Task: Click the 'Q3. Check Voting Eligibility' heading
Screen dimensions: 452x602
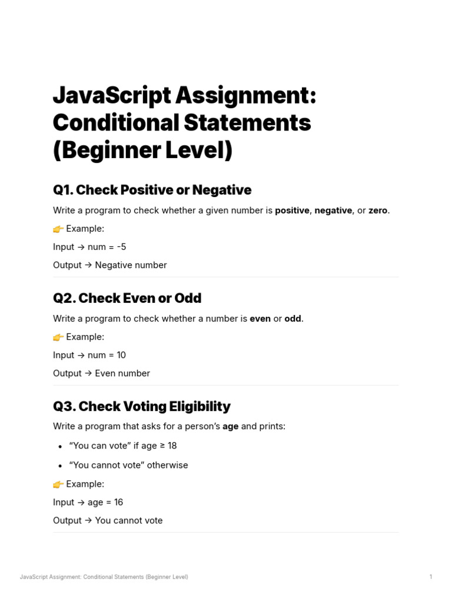Action: pyautogui.click(x=141, y=406)
